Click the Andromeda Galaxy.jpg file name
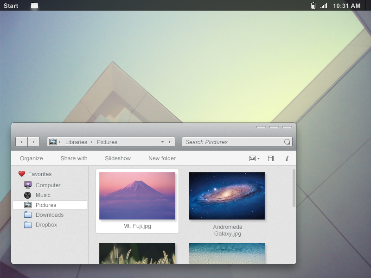This screenshot has width=371, height=278. pos(227,230)
